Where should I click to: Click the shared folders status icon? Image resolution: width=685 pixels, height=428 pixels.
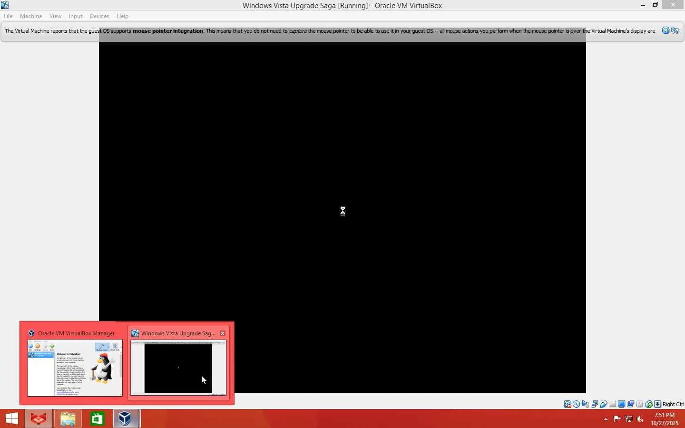click(613, 404)
